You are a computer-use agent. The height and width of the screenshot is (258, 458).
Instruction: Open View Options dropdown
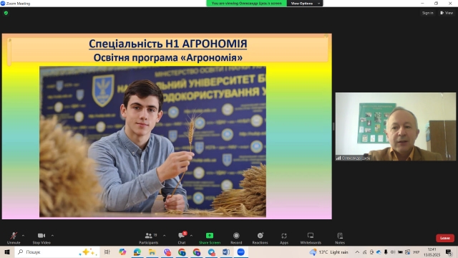[x=305, y=3]
